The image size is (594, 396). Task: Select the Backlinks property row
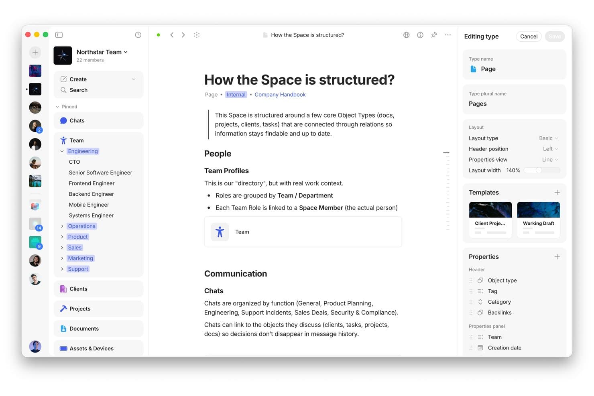[x=515, y=313]
